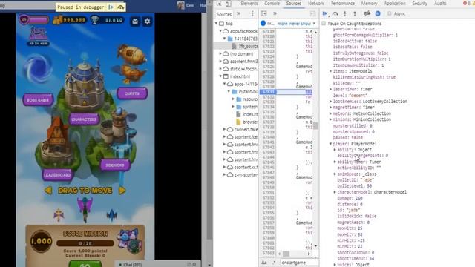
Task: Click the search field containing onstartgame
Action: 299,263
